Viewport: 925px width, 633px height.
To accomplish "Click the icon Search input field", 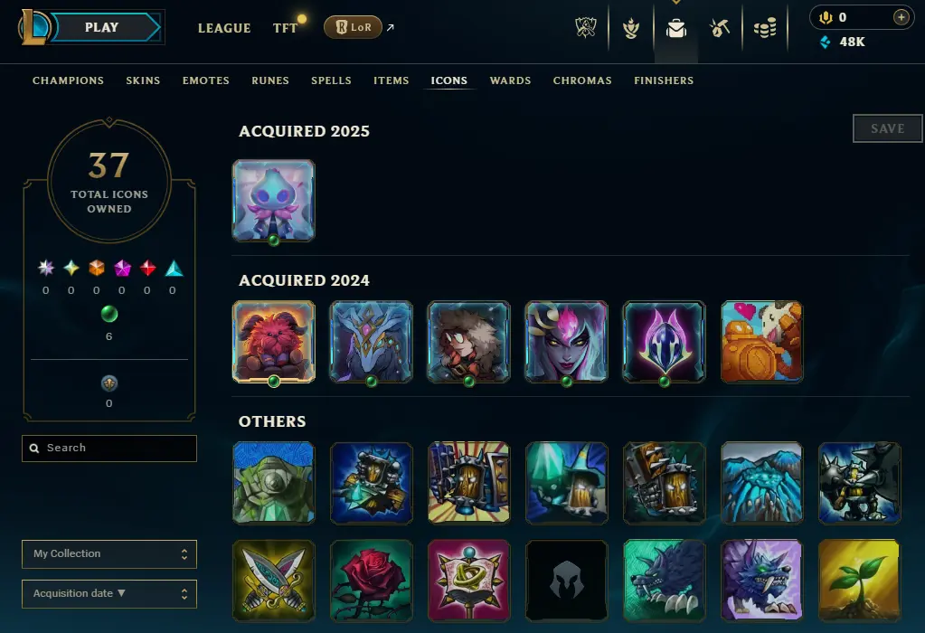I will coord(109,449).
